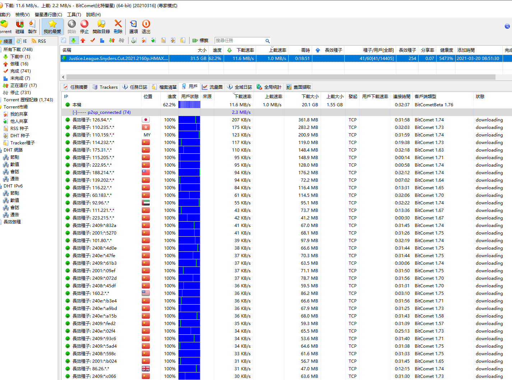Image resolution: width=512 pixels, height=380 pixels.
Task: Open 選項 options from the toolbar
Action: (133, 27)
